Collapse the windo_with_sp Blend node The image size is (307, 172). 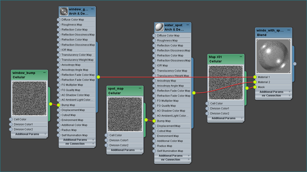[x=288, y=30]
